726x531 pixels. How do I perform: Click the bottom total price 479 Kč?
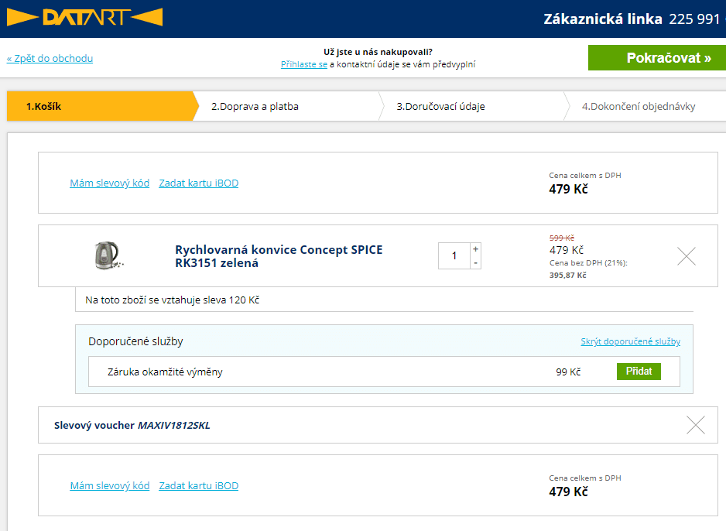(x=568, y=492)
